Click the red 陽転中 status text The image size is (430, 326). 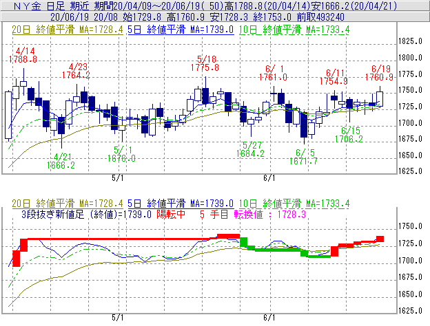coord(171,215)
